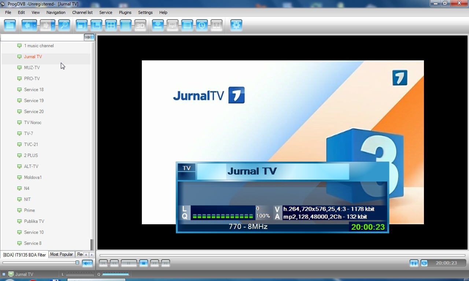The image size is (469, 281).
Task: Open the forward arrow history dropdown
Action: 53,25
